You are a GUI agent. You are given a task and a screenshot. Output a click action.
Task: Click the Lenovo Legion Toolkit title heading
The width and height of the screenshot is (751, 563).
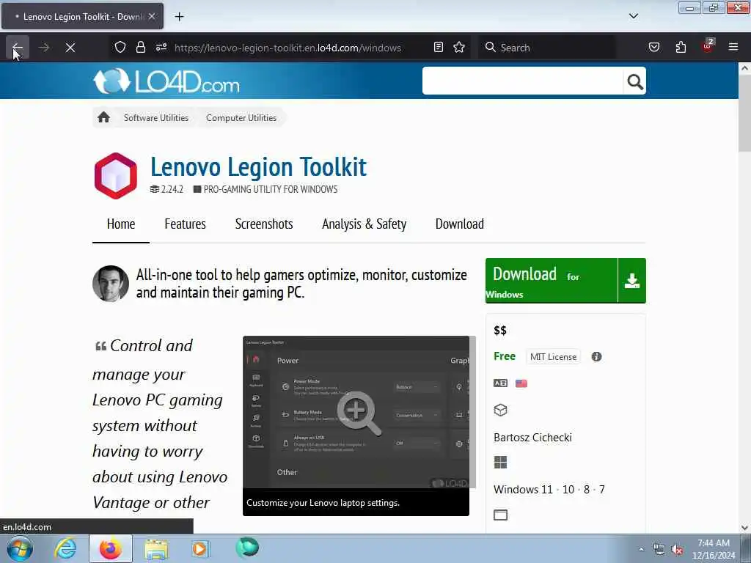pyautogui.click(x=259, y=167)
